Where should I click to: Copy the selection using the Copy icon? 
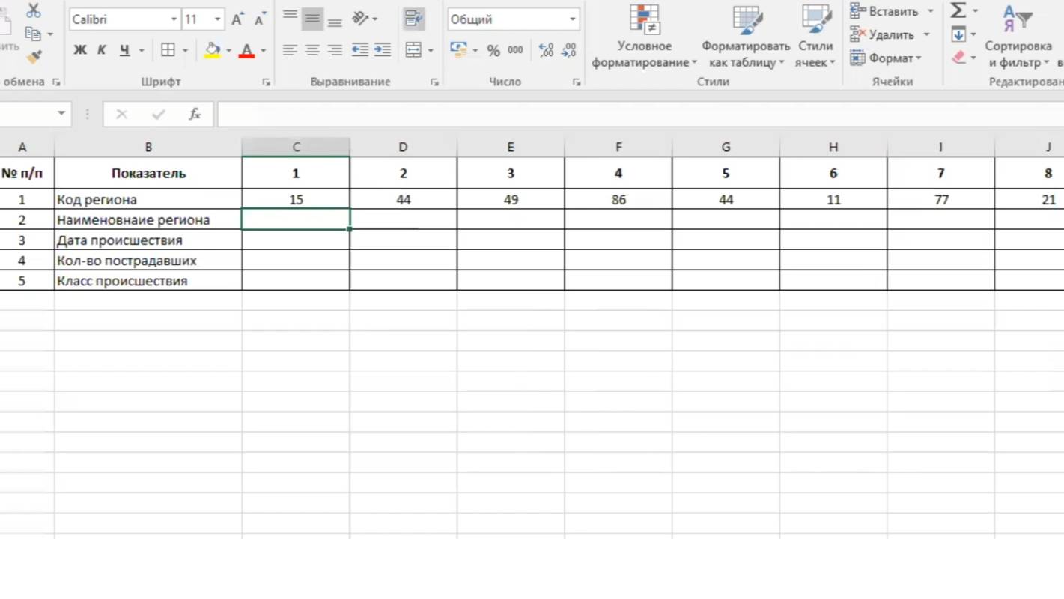click(x=33, y=34)
